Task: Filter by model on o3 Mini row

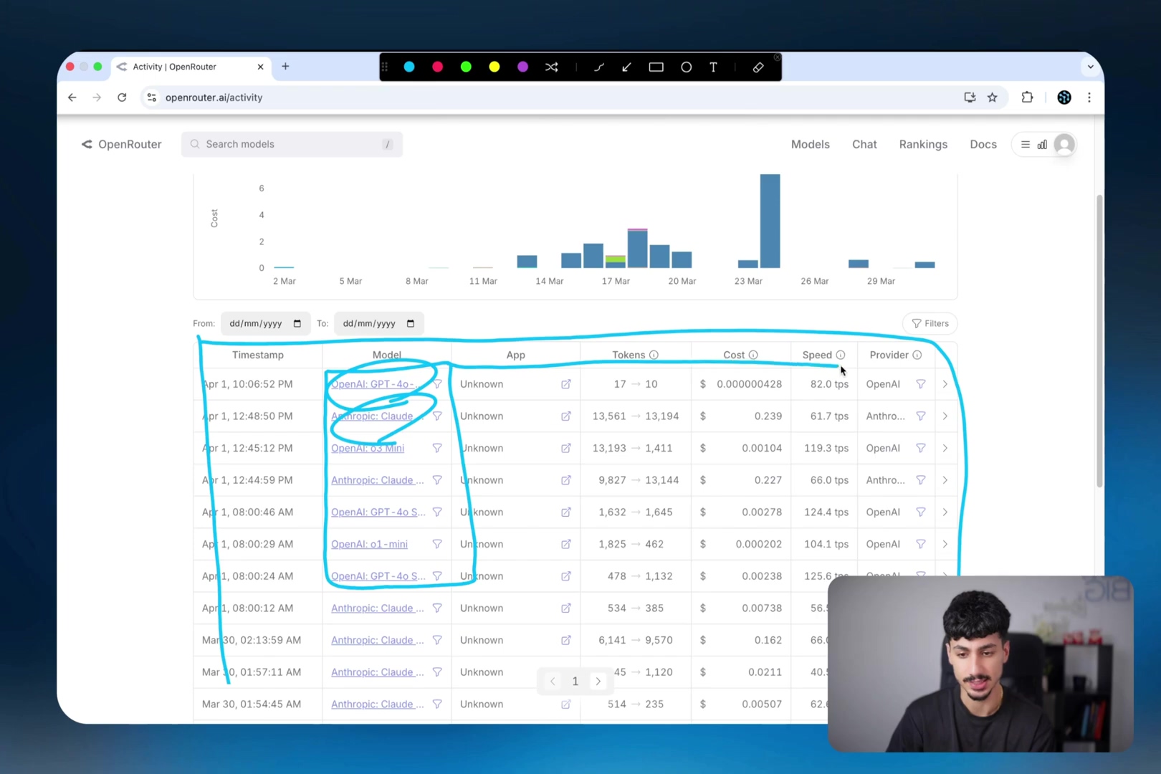Action: click(x=437, y=448)
